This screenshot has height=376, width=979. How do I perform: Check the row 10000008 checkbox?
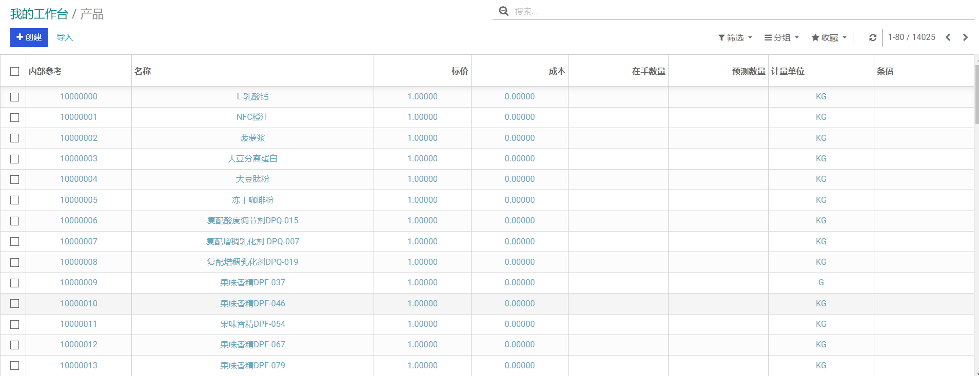tap(14, 262)
